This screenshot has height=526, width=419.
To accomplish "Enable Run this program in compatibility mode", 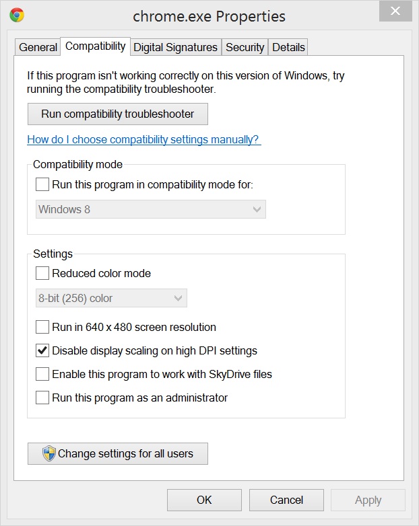I will (x=42, y=184).
